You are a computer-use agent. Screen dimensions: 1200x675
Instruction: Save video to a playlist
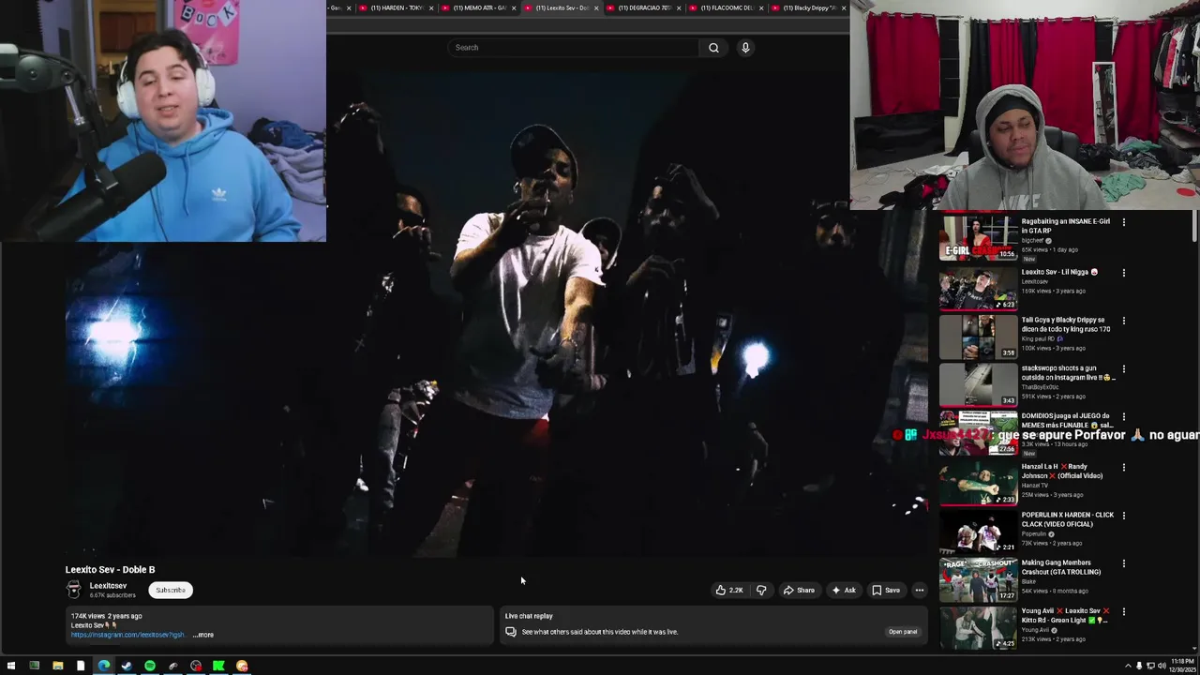886,591
